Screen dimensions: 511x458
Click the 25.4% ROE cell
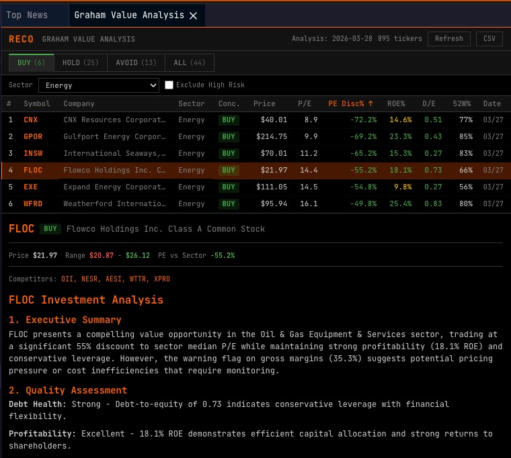(401, 203)
